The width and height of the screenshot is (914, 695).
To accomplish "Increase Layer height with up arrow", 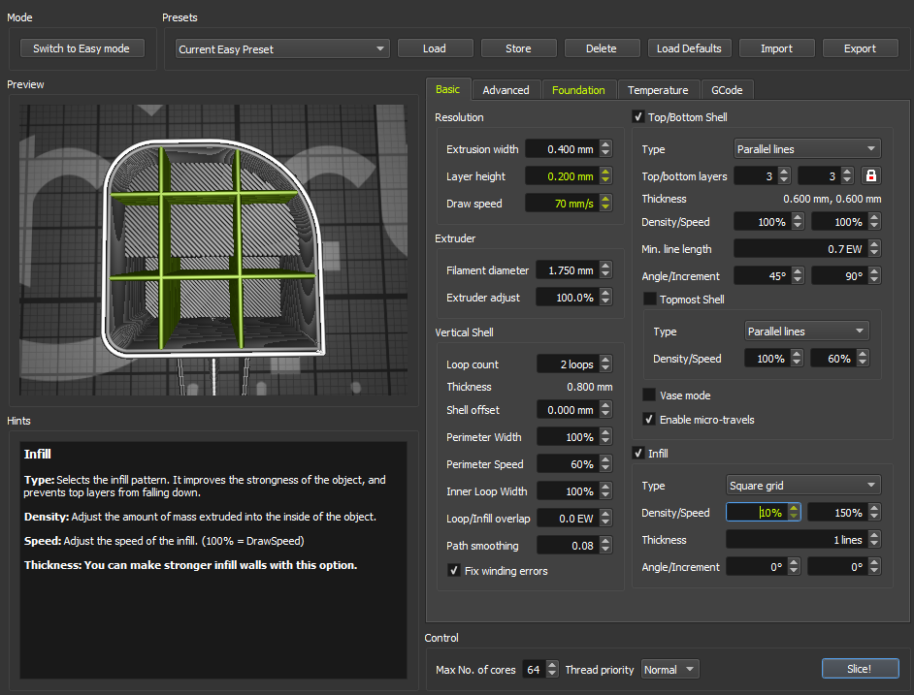I will [605, 173].
